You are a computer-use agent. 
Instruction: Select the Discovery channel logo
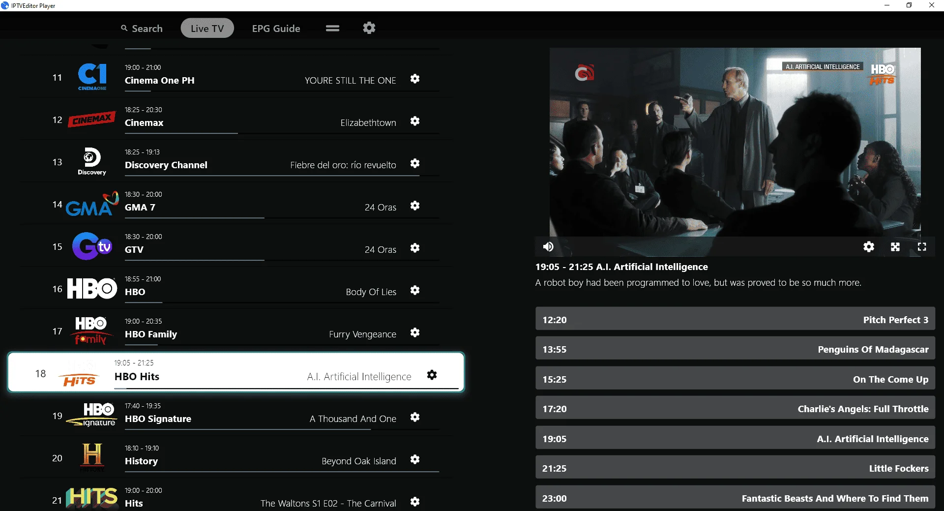92,161
